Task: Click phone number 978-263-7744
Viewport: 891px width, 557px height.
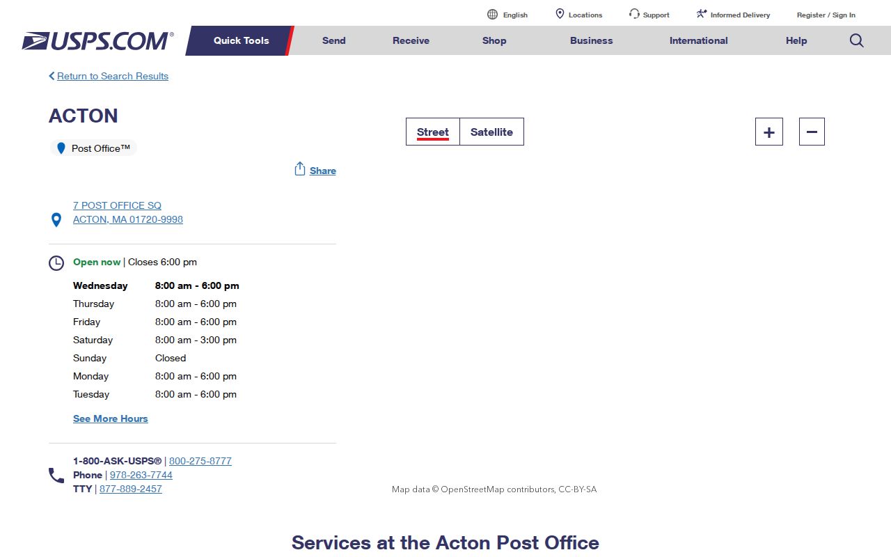Action: click(141, 475)
